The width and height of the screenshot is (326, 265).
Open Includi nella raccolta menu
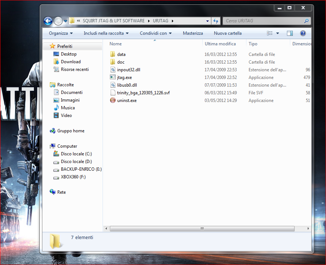(106, 33)
